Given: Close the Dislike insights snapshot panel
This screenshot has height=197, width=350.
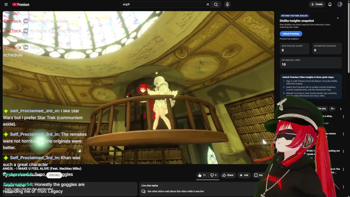Looking at the screenshot, I should 338,18.
